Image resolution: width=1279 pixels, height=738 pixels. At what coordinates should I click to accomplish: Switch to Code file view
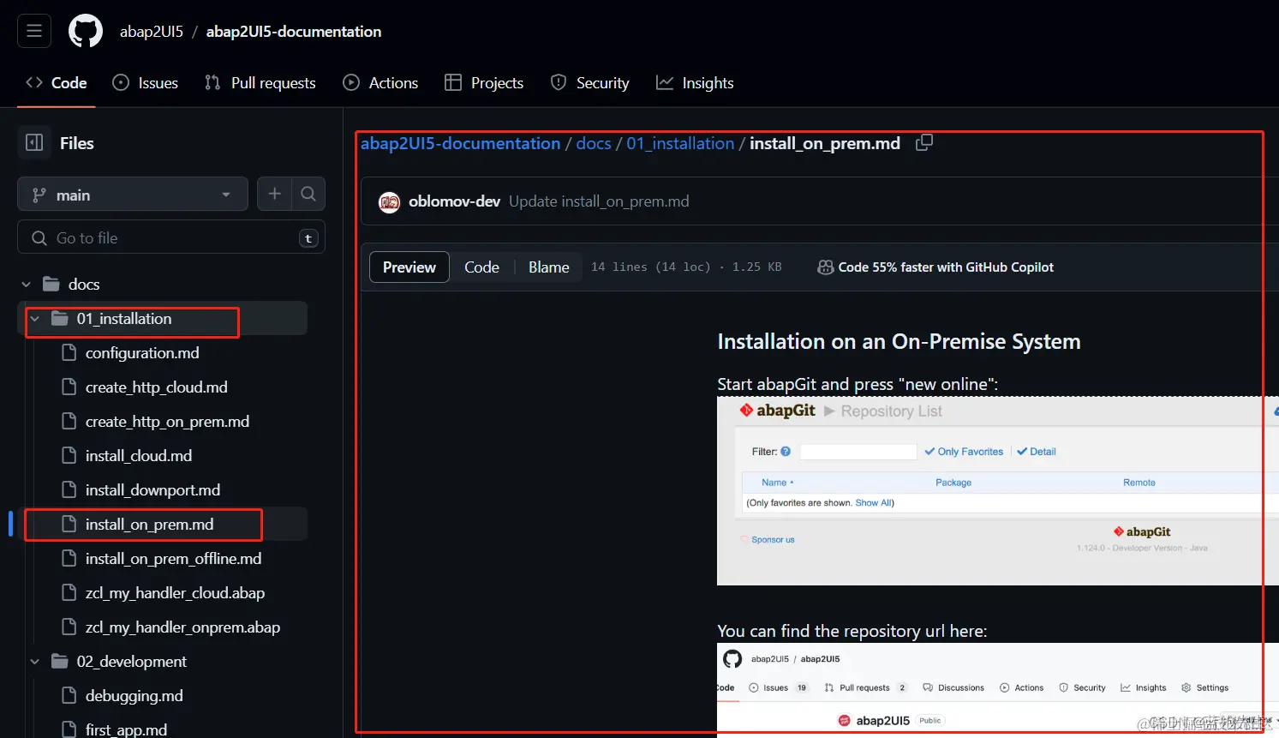[481, 267]
